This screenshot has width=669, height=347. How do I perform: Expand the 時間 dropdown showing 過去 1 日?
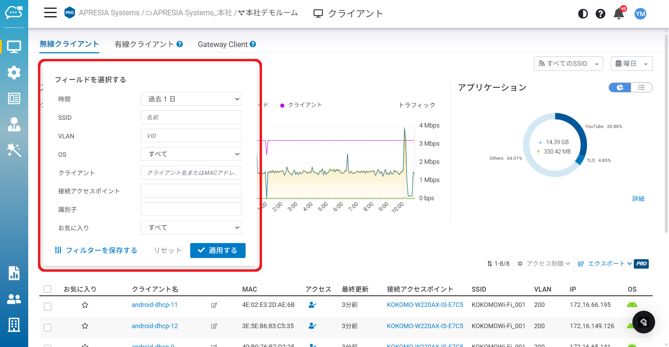[x=191, y=99]
